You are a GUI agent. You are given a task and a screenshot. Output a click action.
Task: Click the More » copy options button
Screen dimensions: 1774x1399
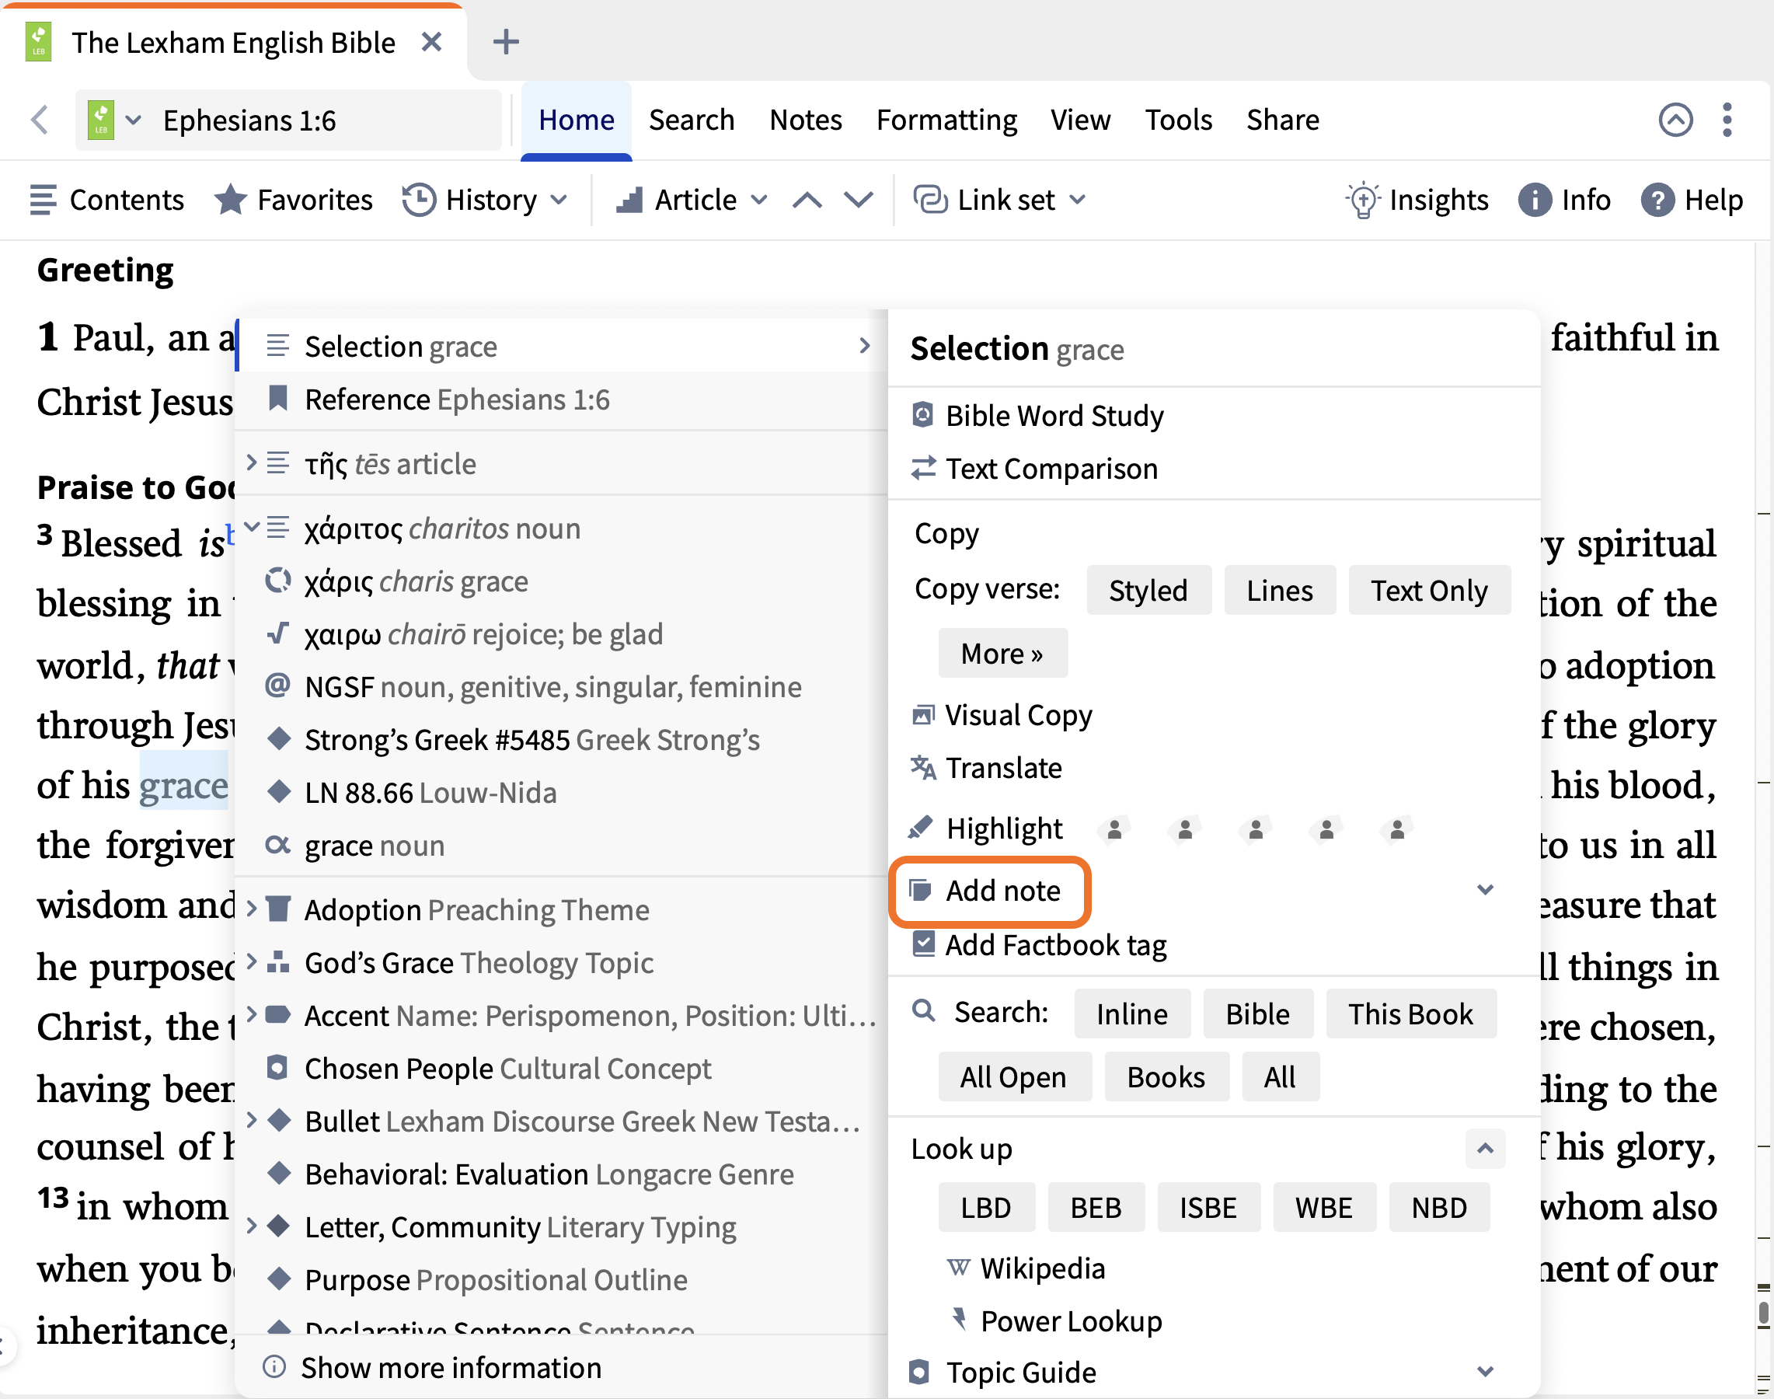[x=1002, y=653]
